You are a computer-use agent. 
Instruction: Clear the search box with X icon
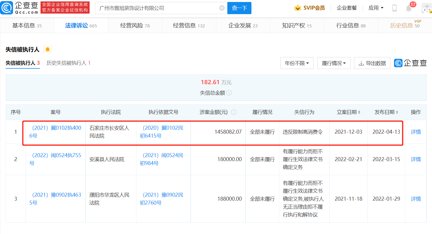pyautogui.click(x=222, y=8)
